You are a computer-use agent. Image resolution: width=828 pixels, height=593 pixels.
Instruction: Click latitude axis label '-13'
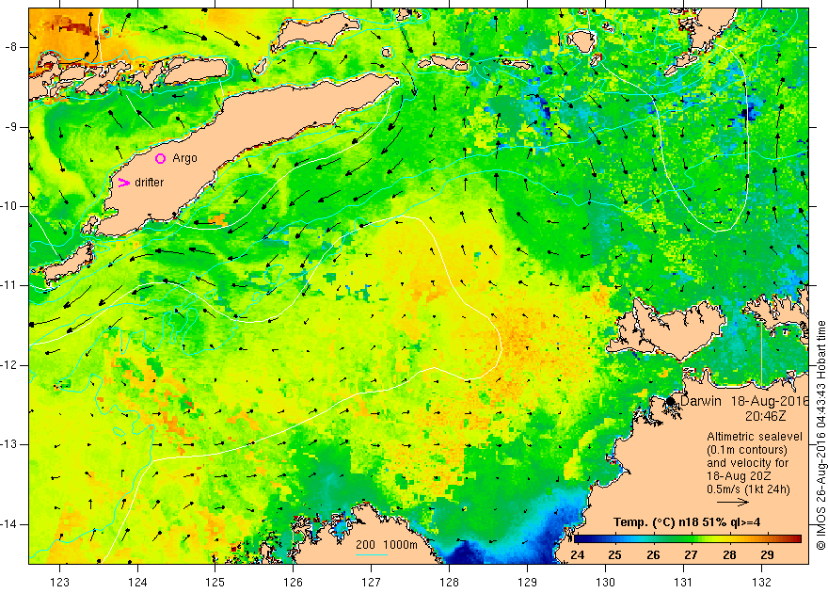9,444
